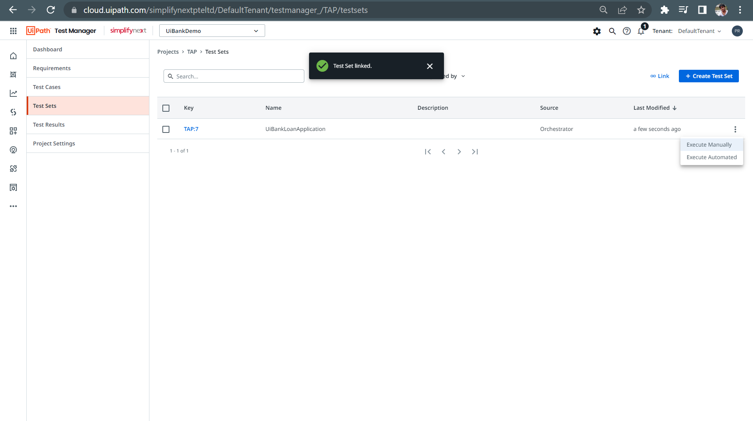Open the apps grid-plus icon in left rail
753x421 pixels.
(13, 131)
